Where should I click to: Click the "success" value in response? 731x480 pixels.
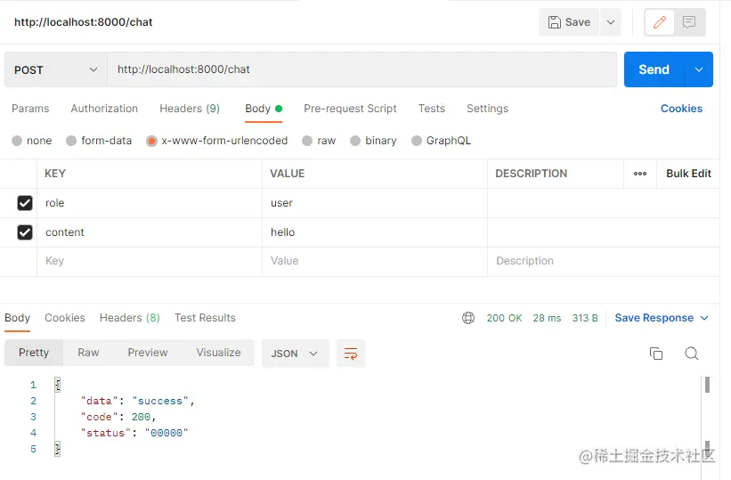[x=160, y=401]
